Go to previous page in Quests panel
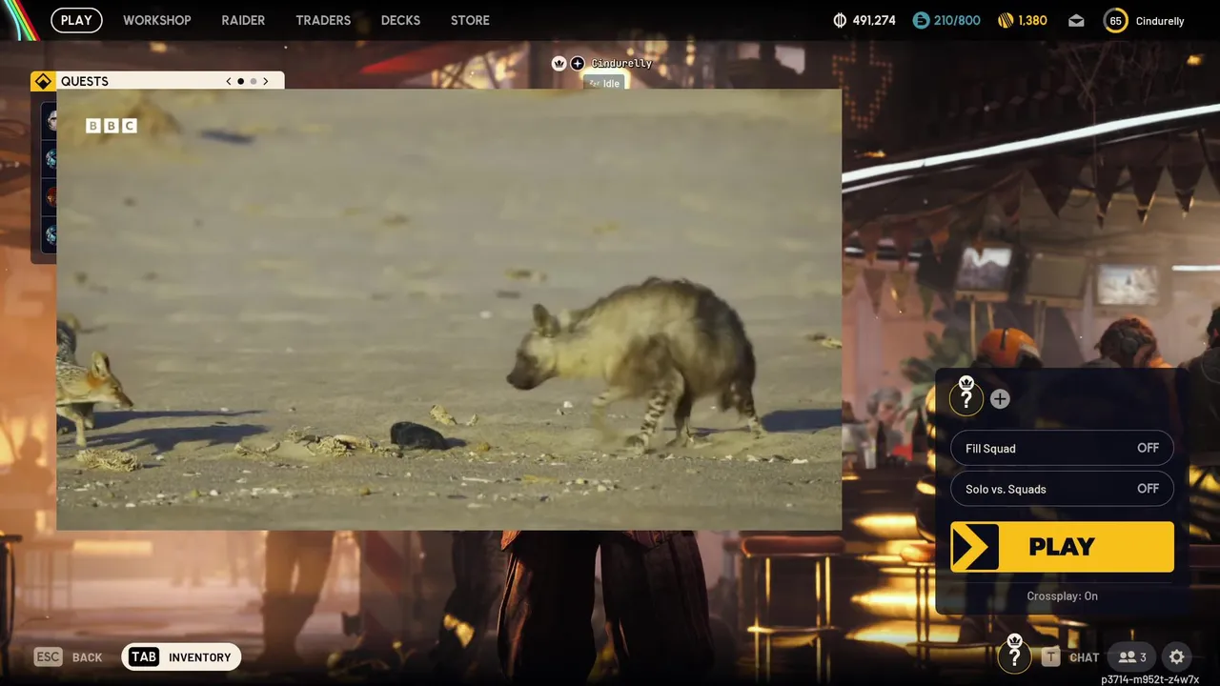 click(x=229, y=81)
